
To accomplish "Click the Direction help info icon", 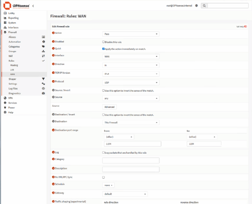I will point(53,64).
